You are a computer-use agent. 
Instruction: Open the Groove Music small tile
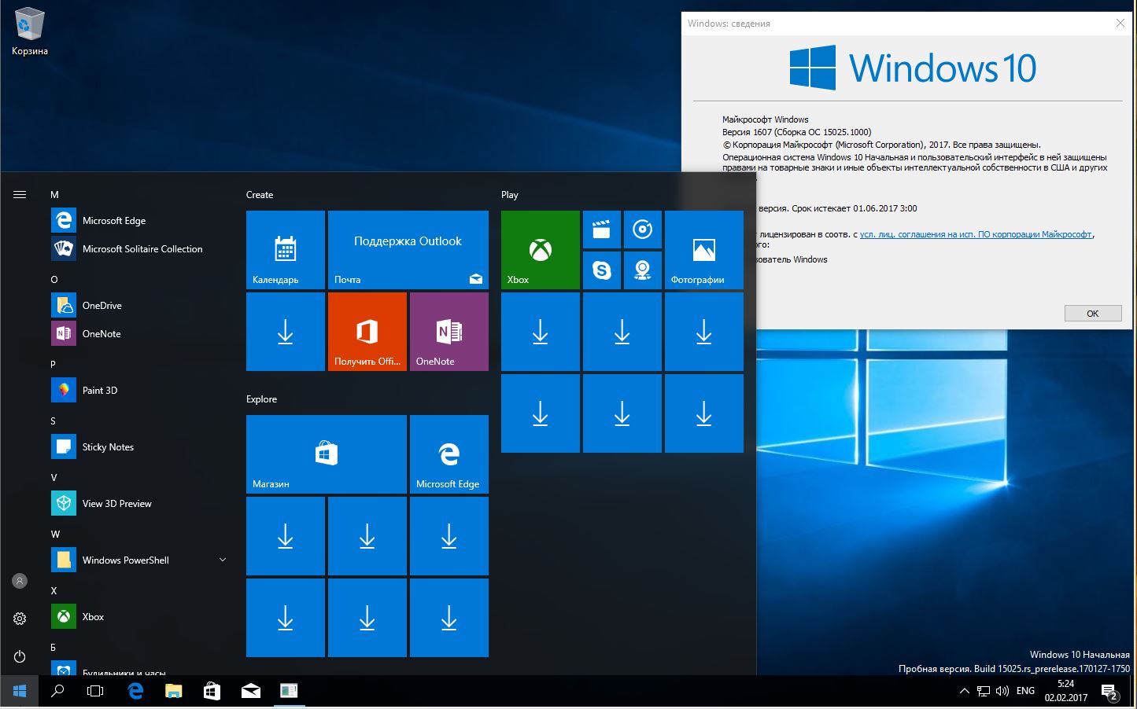point(643,230)
